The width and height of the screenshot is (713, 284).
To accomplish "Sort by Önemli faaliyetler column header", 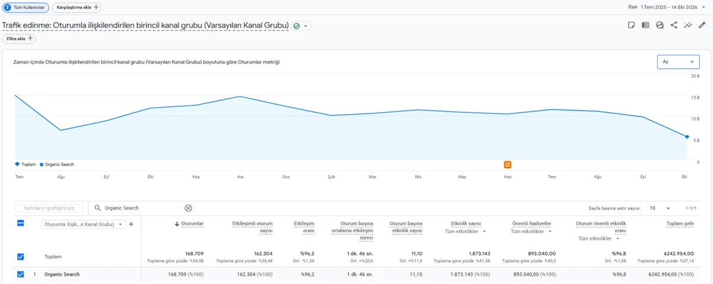I will click(532, 223).
